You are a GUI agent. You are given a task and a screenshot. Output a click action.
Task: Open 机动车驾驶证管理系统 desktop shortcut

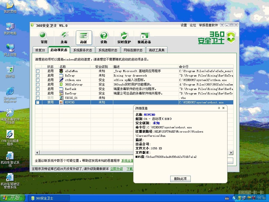(10, 181)
